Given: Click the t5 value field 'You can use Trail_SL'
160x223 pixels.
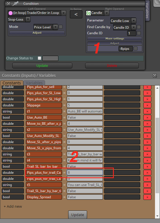Looking at the screenshot, I should 85,185.
